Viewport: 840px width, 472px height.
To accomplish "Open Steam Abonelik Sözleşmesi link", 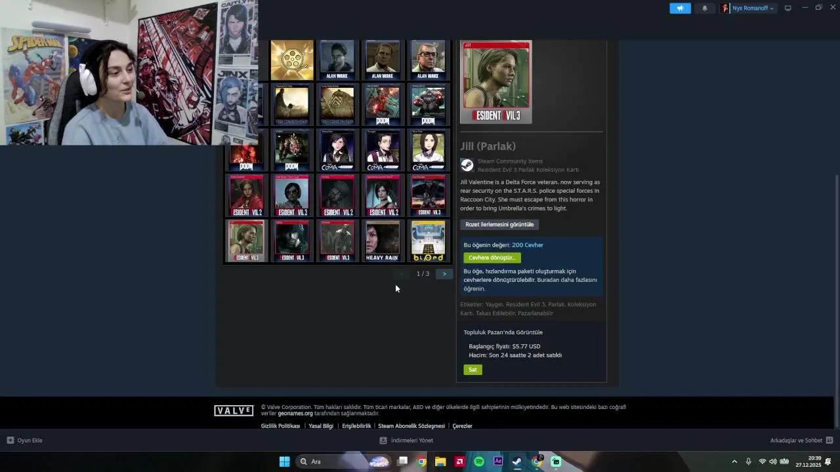I will (411, 426).
